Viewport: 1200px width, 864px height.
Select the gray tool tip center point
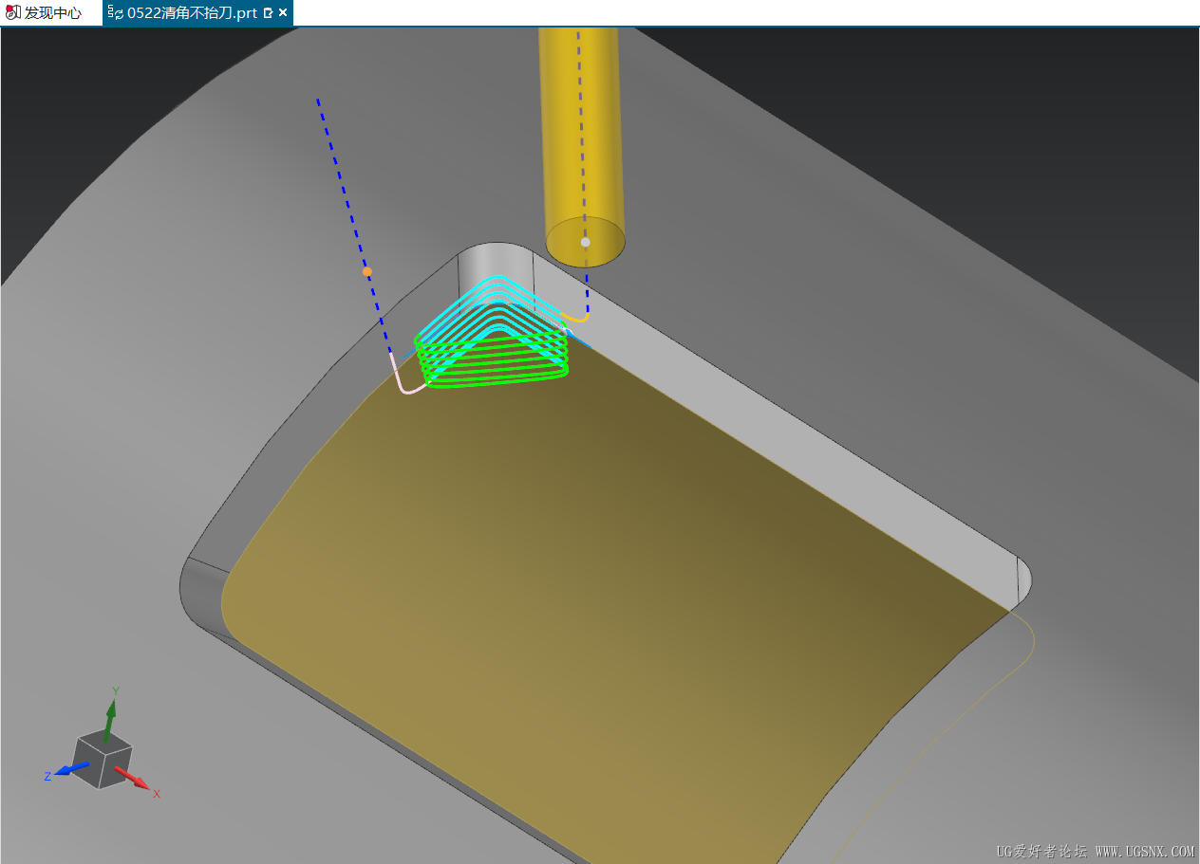point(586,242)
